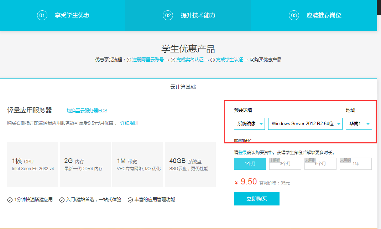This screenshot has height=229, width=381.
Task: Click the 丰富的应用管理功能 feature text
Action: 155,199
